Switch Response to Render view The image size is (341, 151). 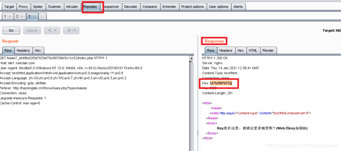pyautogui.click(x=268, y=50)
